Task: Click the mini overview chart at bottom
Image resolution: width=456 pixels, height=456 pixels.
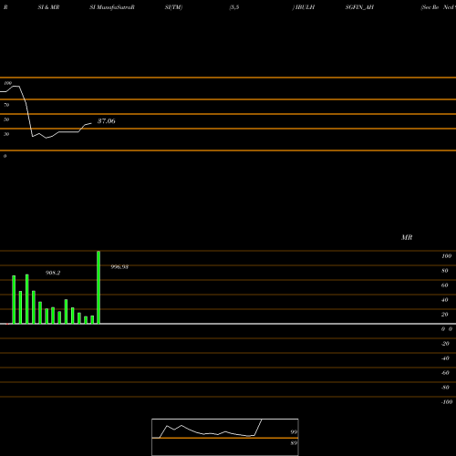Action: point(225,437)
